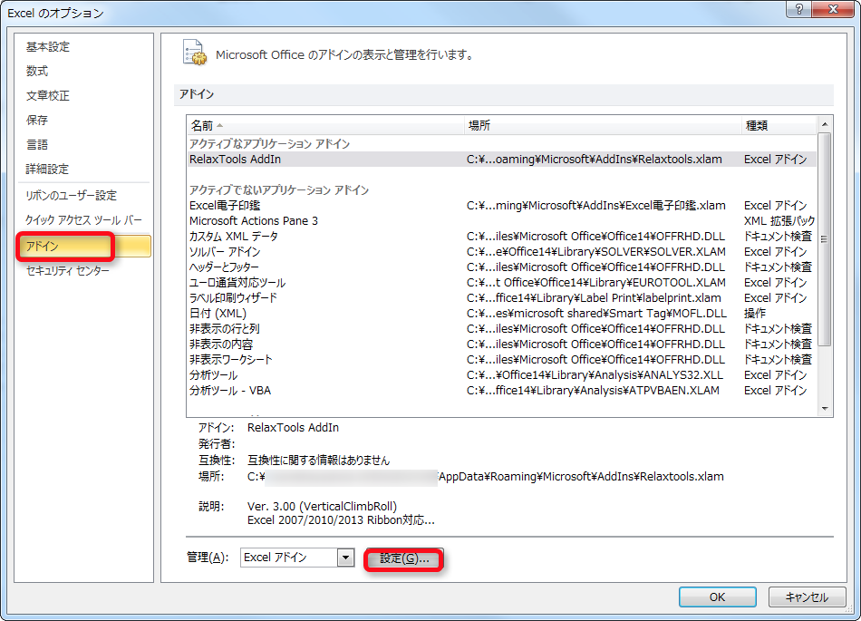Screen dimensions: 861x621
Task: Open クイック アクセス ツール バー category
Action: coord(83,220)
